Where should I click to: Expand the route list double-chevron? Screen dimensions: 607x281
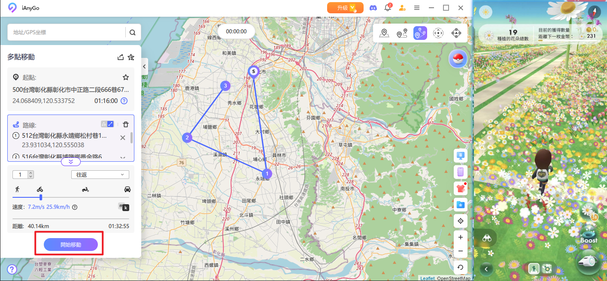71,162
